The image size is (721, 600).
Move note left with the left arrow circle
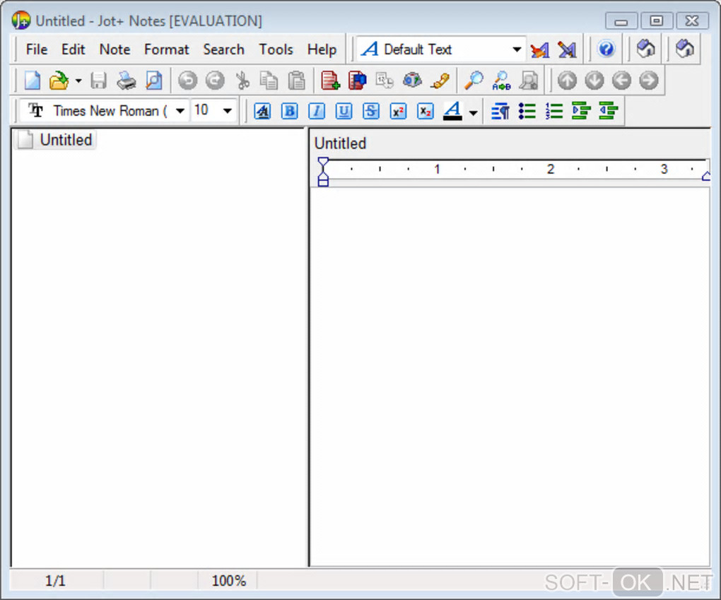621,81
